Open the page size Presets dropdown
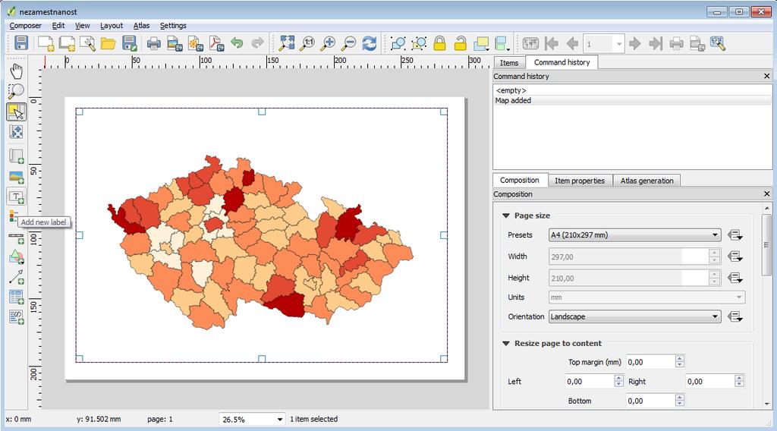 point(635,234)
